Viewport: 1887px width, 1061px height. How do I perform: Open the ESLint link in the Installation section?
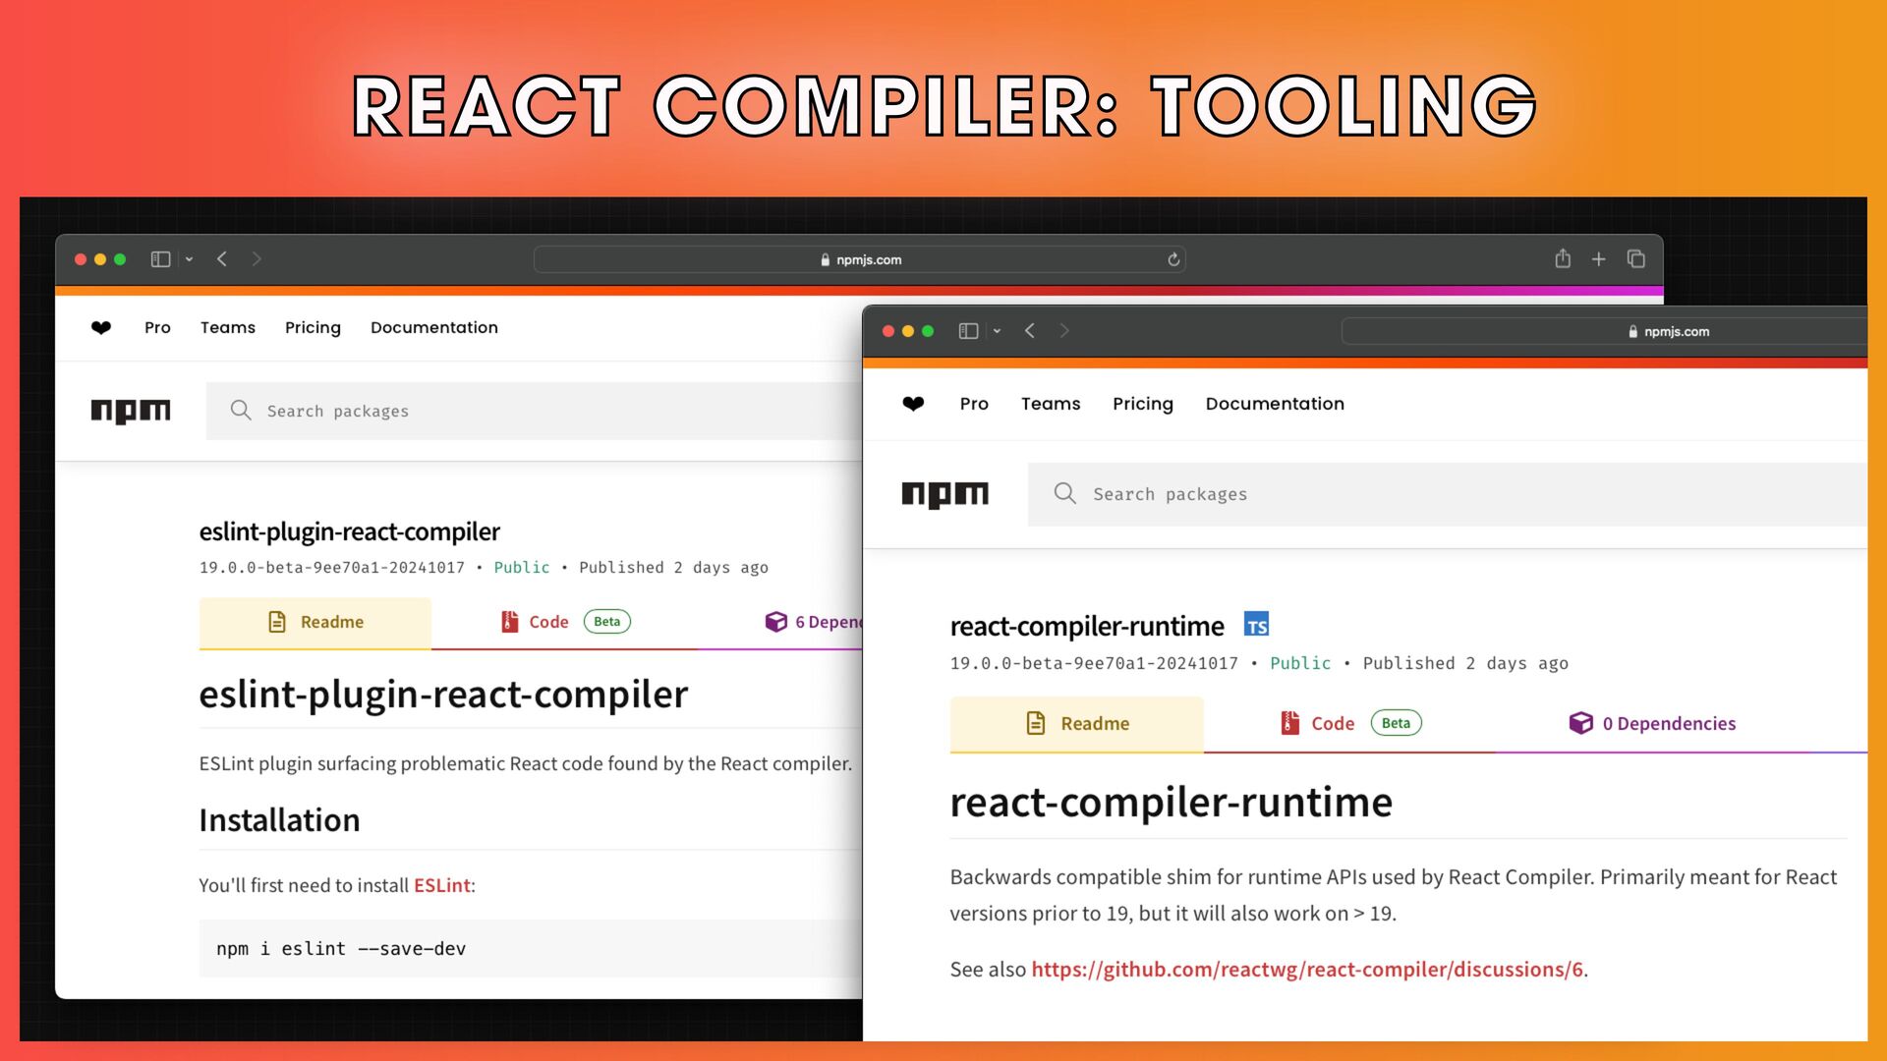click(441, 885)
